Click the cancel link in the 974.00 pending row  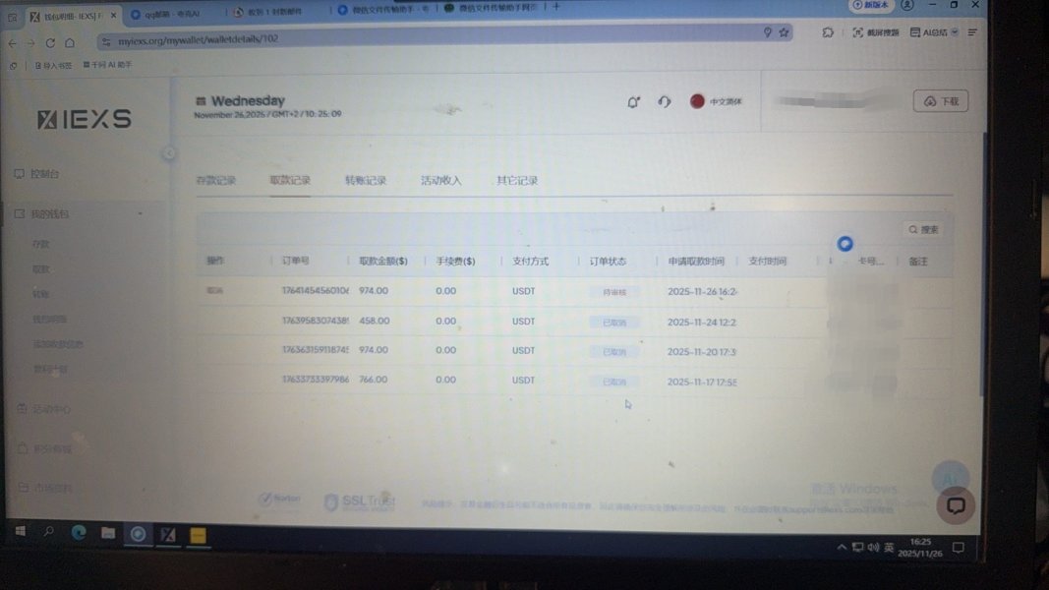(214, 290)
